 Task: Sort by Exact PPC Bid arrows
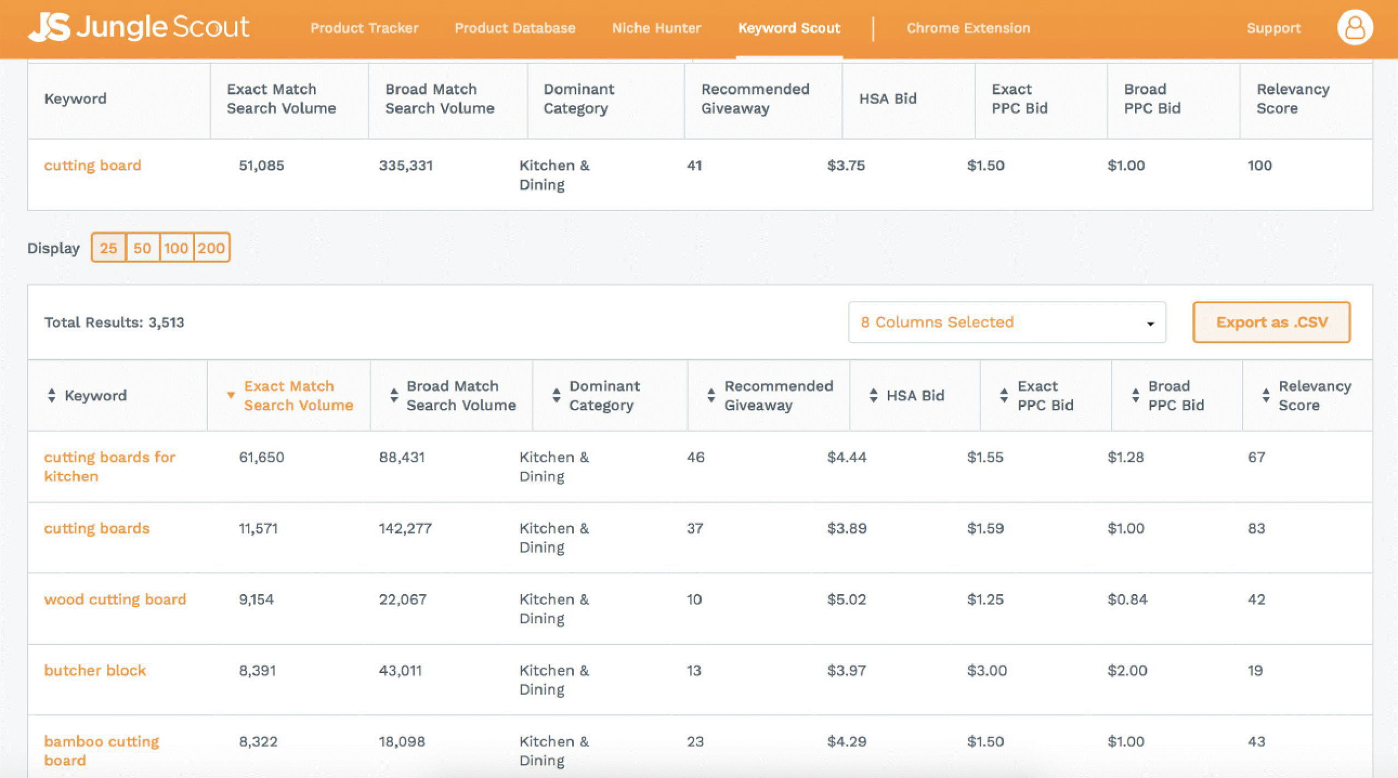click(x=1004, y=395)
